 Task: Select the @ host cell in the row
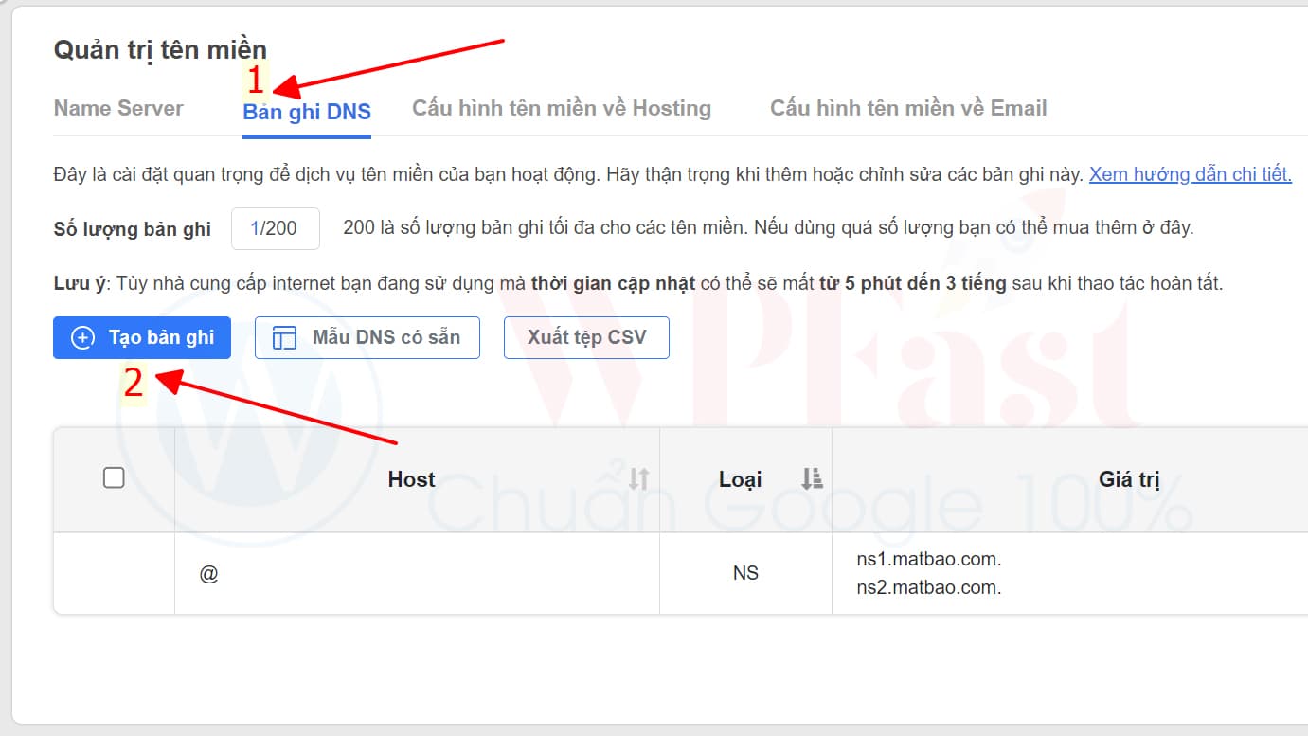click(x=209, y=574)
